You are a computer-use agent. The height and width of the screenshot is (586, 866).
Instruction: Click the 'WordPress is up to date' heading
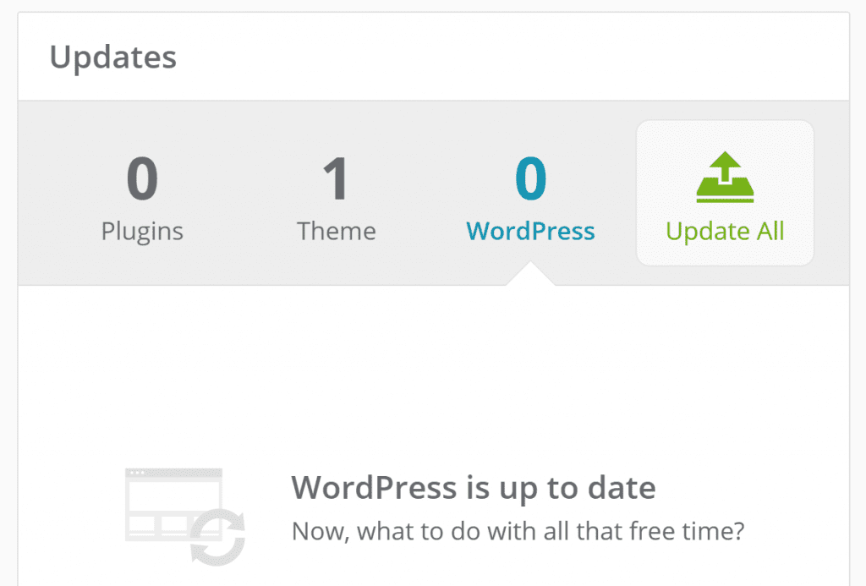tap(474, 487)
